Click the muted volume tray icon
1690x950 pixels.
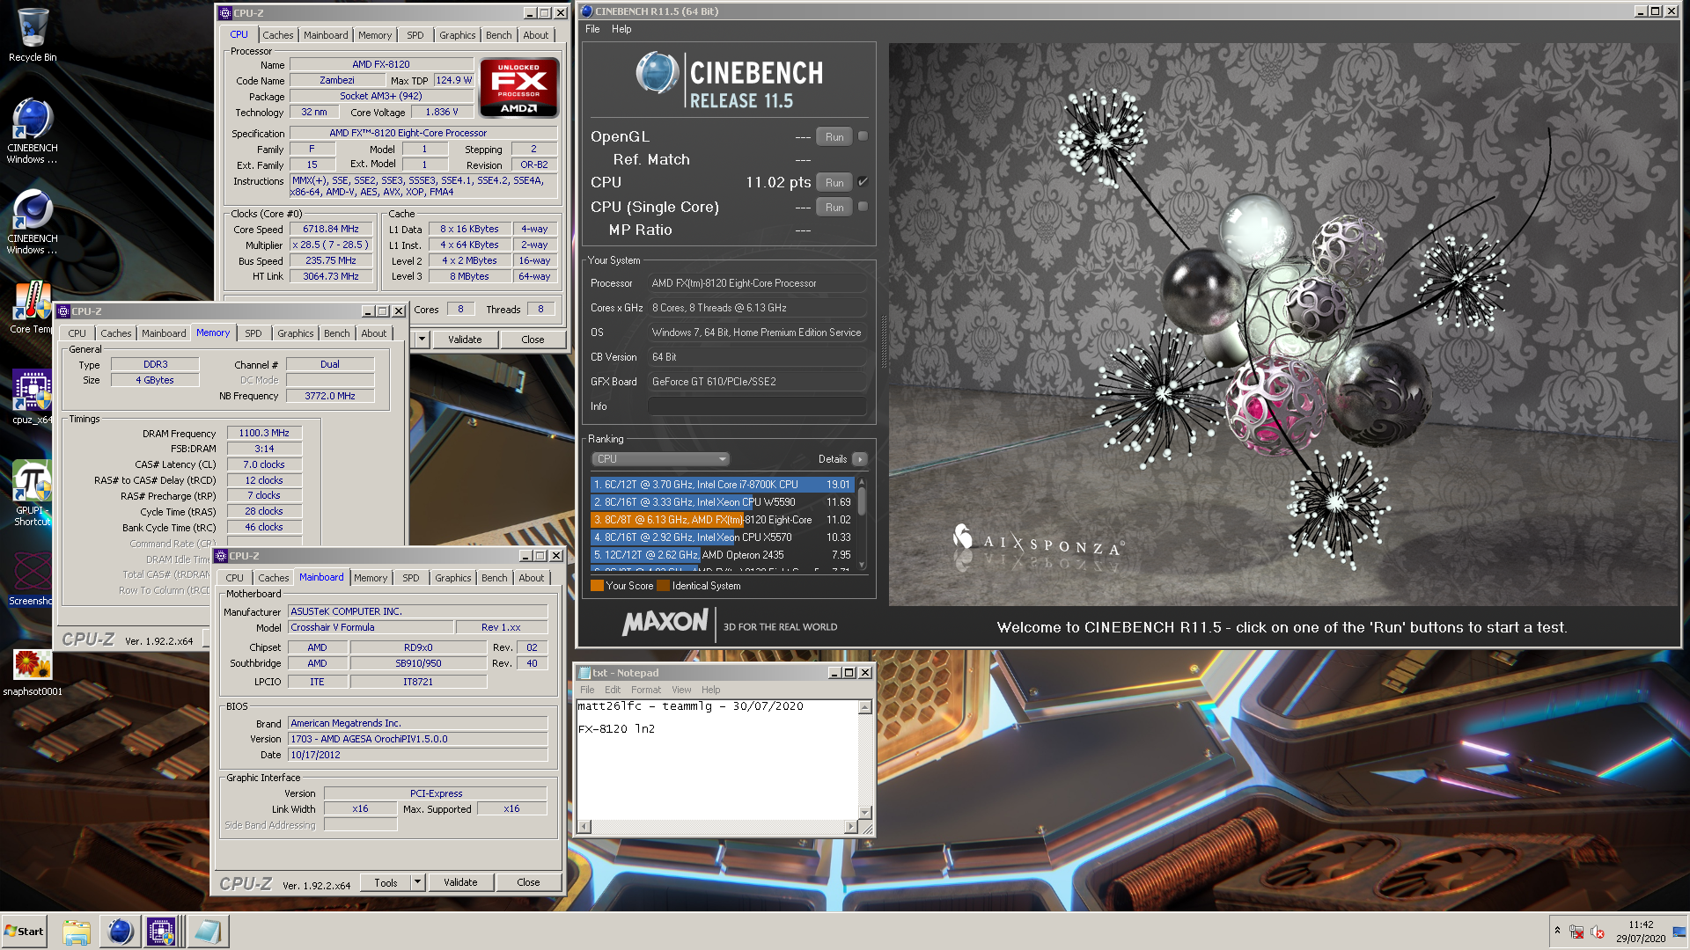(1598, 932)
